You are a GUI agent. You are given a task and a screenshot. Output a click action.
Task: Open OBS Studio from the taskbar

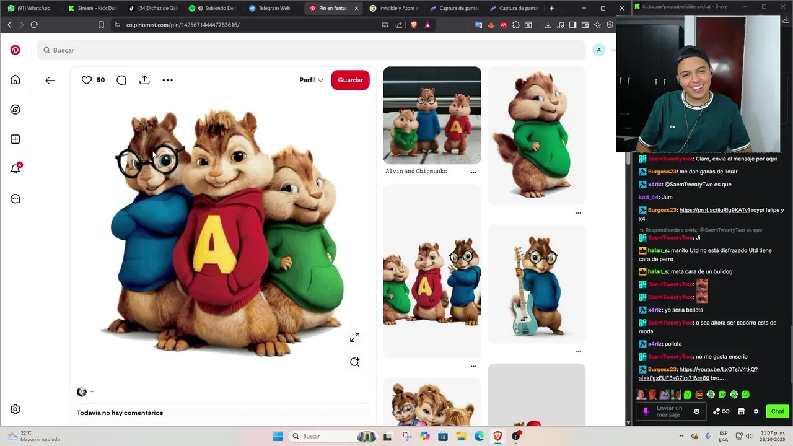point(516,436)
